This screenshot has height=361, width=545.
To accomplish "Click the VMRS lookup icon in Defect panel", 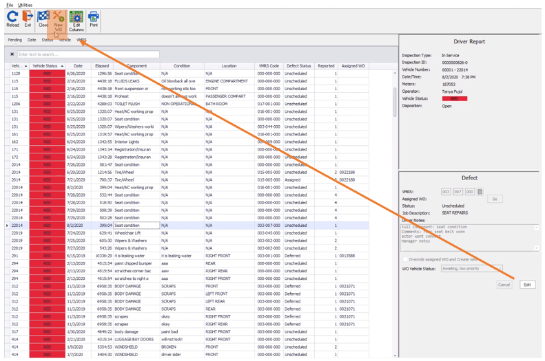I will pos(480,192).
